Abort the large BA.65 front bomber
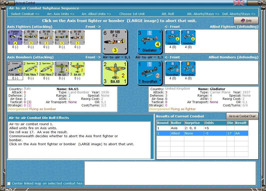This screenshot has width=266, height=191. coord(115,73)
